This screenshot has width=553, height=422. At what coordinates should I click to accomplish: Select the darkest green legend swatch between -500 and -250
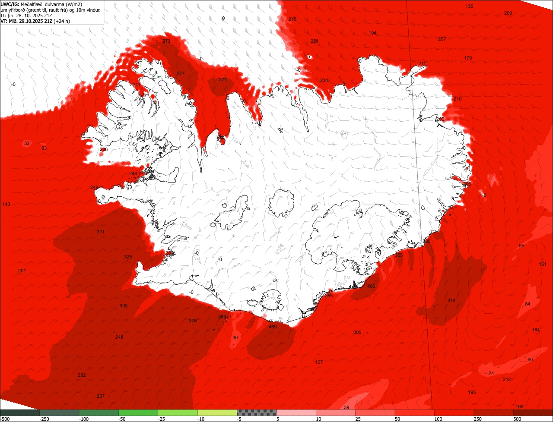point(19,413)
